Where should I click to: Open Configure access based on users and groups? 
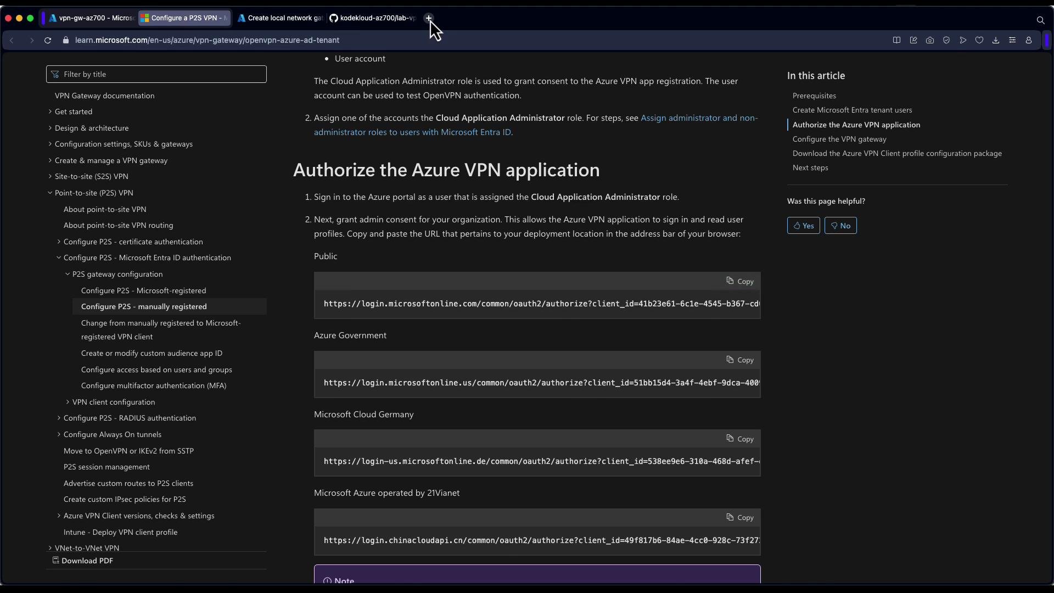[x=156, y=370]
